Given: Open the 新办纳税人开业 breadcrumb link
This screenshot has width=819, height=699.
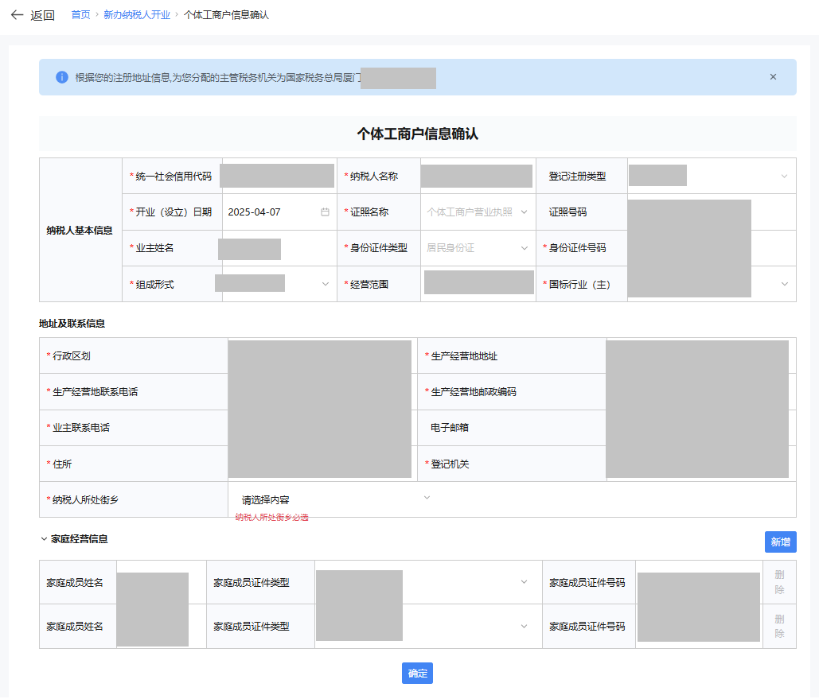Looking at the screenshot, I should [137, 14].
